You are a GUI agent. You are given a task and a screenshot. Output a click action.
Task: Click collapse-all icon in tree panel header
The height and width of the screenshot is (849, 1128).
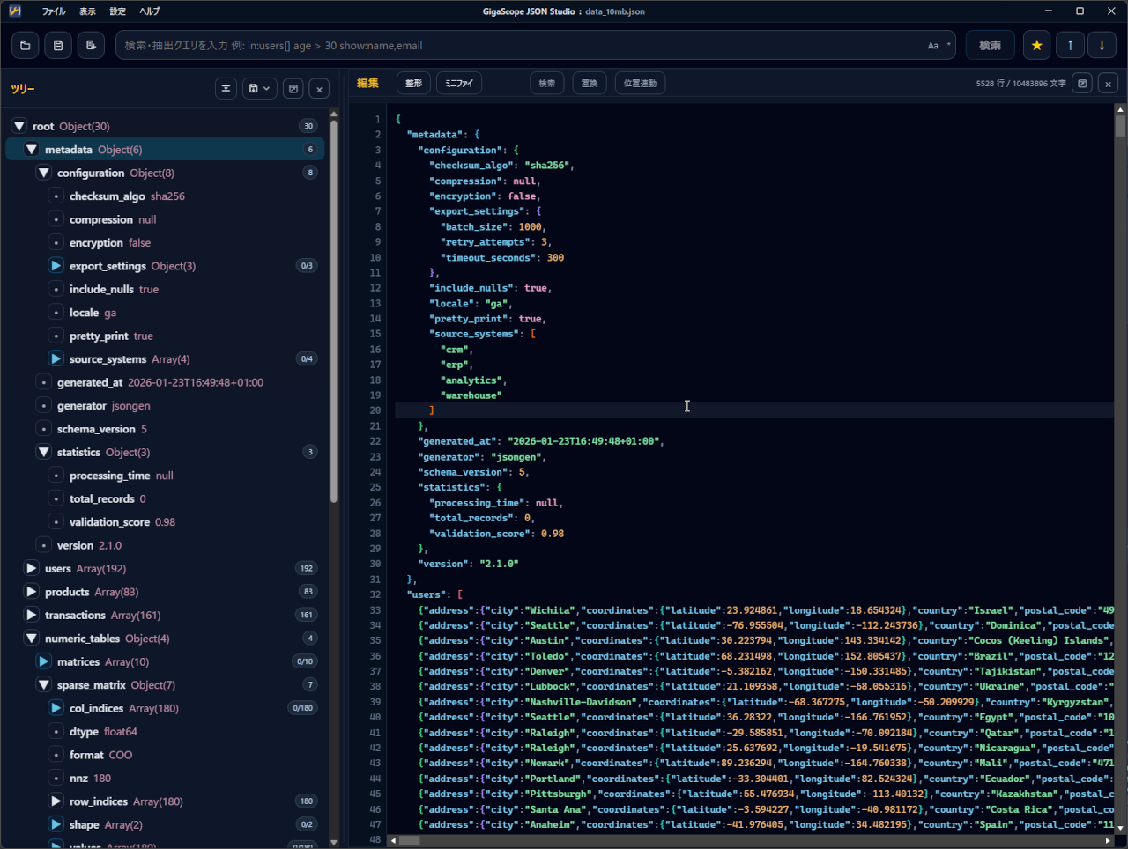[226, 89]
